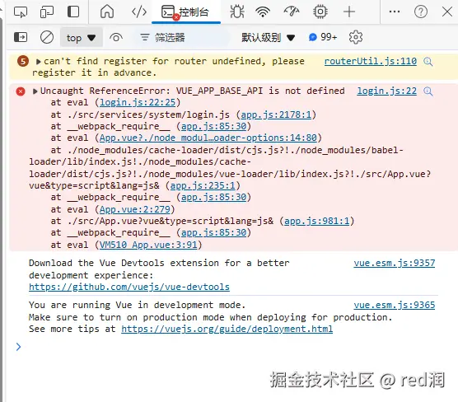The image size is (458, 402).
Task: Clear the console
Action: (x=47, y=37)
